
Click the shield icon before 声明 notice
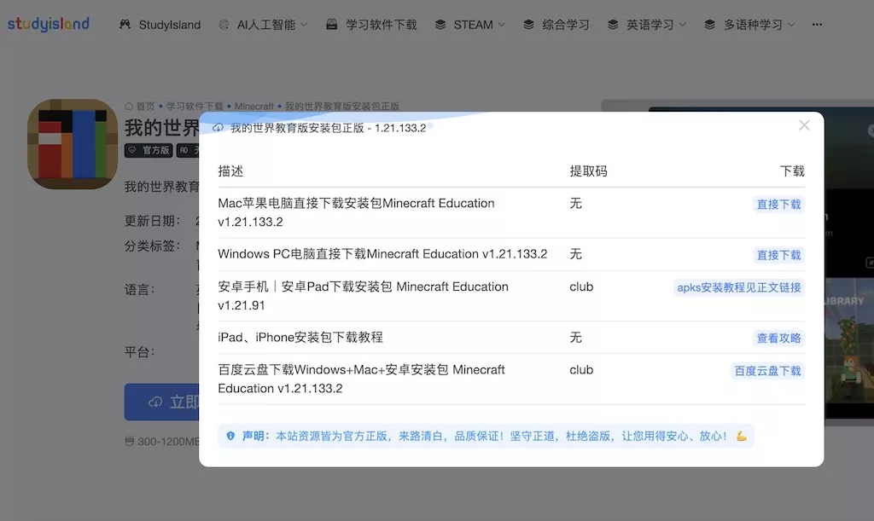(x=230, y=436)
